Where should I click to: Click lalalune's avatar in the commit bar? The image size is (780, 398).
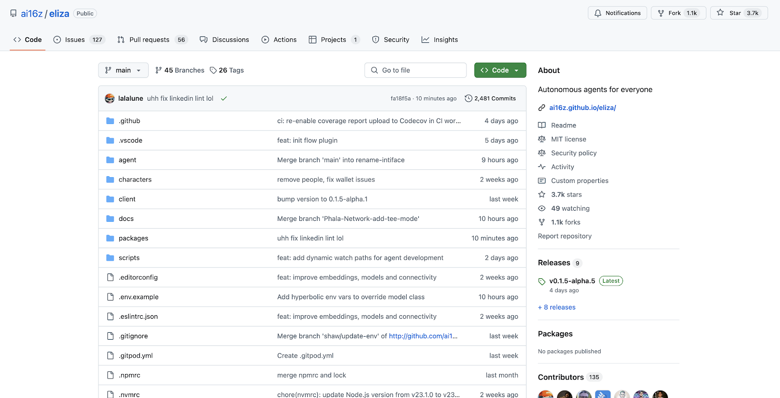click(110, 98)
